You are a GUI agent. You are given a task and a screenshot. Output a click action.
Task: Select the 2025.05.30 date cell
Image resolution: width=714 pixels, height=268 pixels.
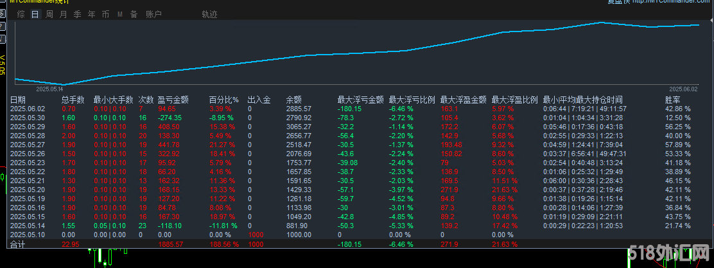pyautogui.click(x=28, y=118)
